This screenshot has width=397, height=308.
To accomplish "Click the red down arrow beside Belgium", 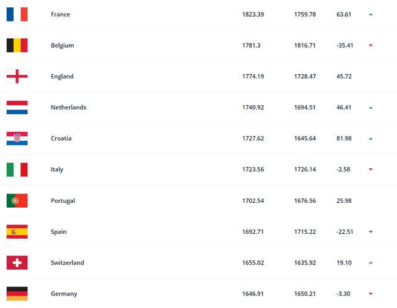I will 371,45.
